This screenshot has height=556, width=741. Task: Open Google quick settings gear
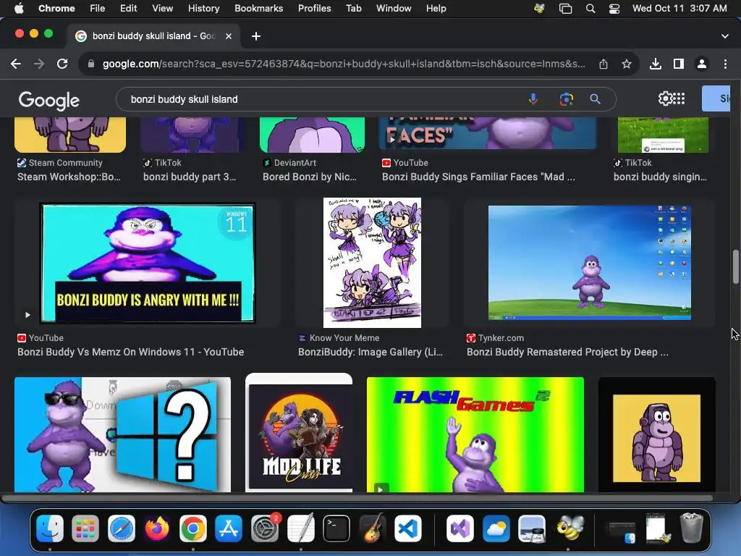tap(665, 98)
